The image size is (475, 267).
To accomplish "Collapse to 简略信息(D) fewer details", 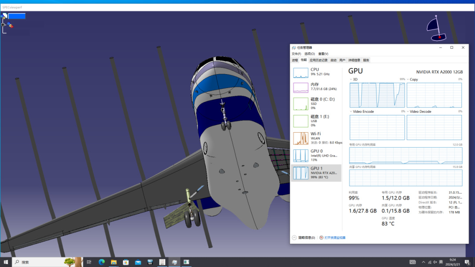I will (x=303, y=238).
